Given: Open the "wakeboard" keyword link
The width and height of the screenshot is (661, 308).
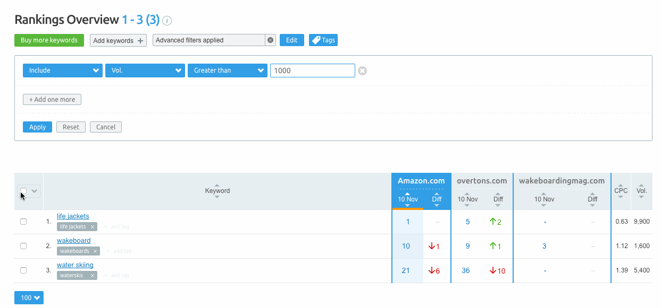Looking at the screenshot, I should click(x=73, y=240).
